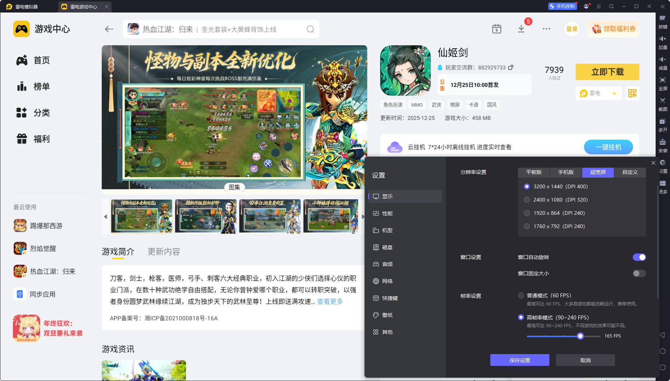The height and width of the screenshot is (381, 670).
Task: Launch 烈焰觉醒 from the recent list
Action: click(35, 248)
